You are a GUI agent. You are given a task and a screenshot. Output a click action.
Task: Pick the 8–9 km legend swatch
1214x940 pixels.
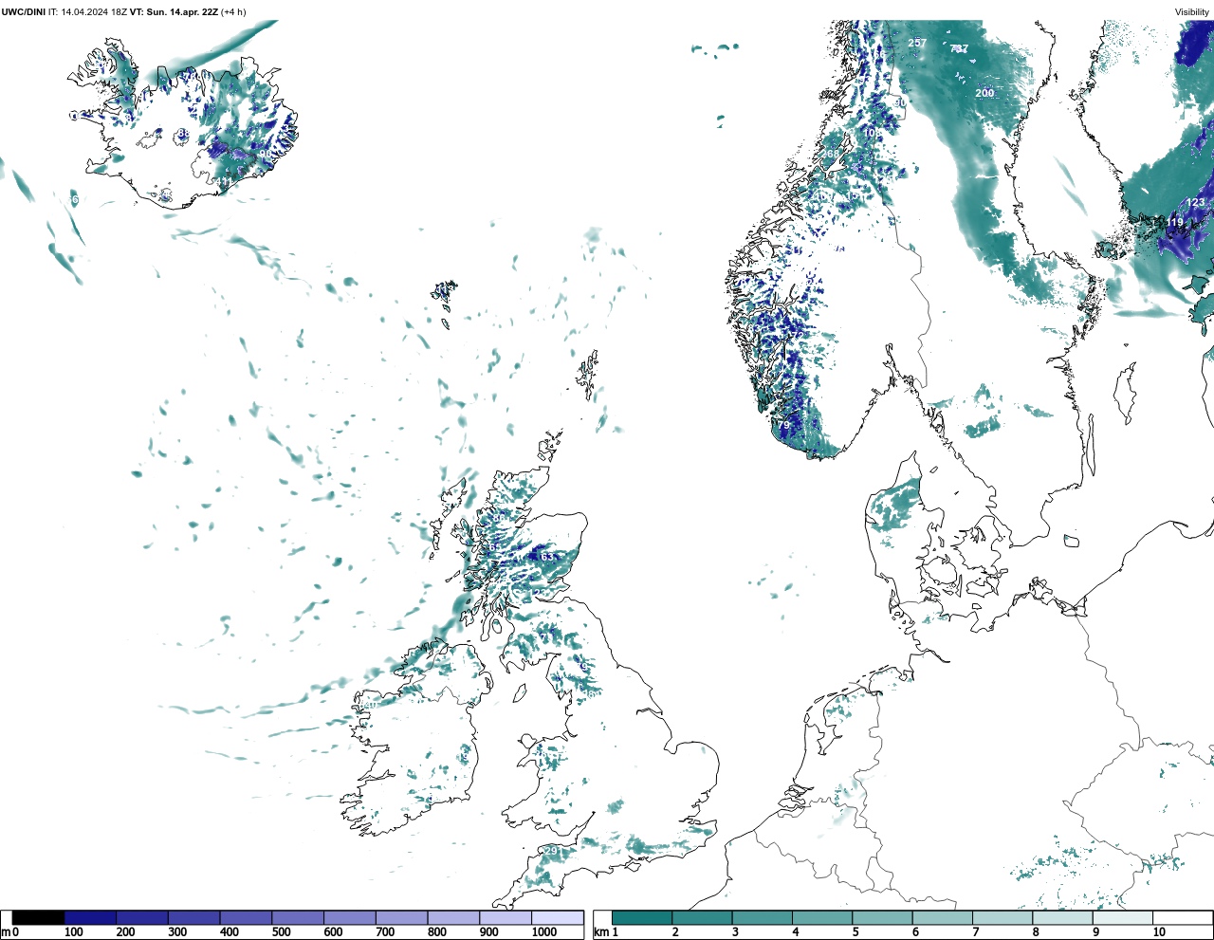(x=1062, y=917)
